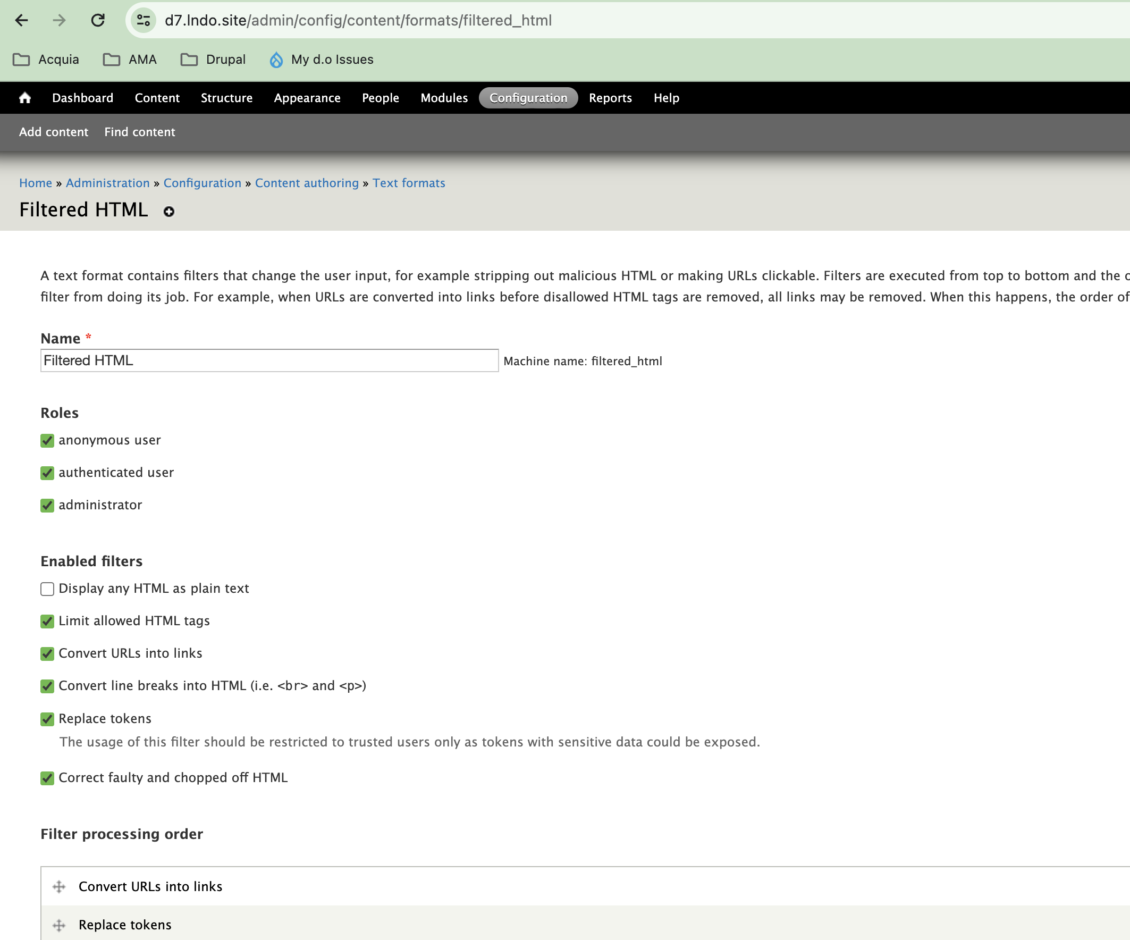Navigate to Text formats via breadcrumb link
The width and height of the screenshot is (1130, 940).
(408, 183)
